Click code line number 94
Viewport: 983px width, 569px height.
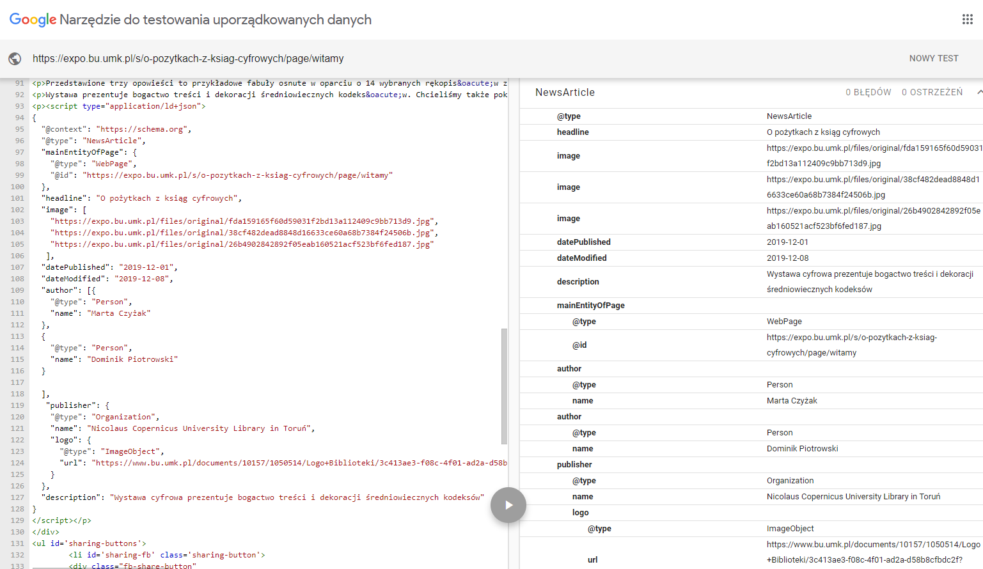pos(19,118)
